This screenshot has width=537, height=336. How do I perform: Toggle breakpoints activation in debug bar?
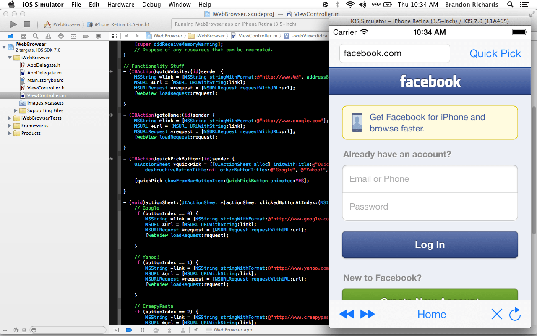click(129, 330)
